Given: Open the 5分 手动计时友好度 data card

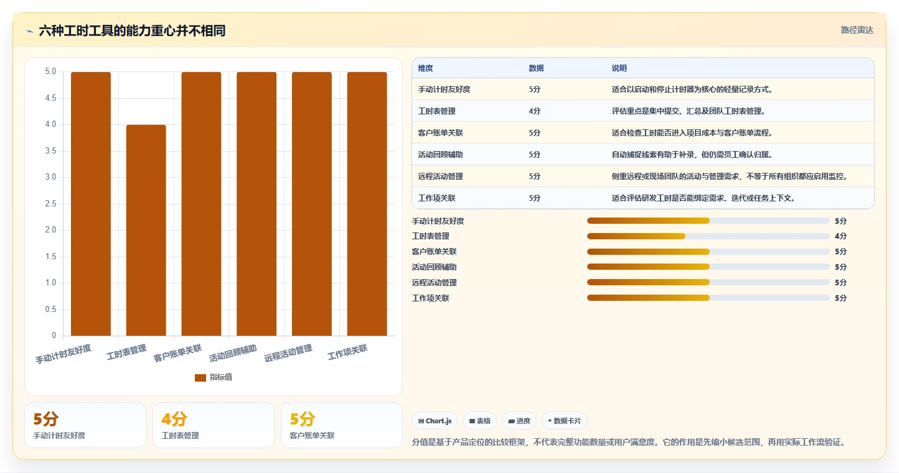Looking at the screenshot, I should point(85,425).
